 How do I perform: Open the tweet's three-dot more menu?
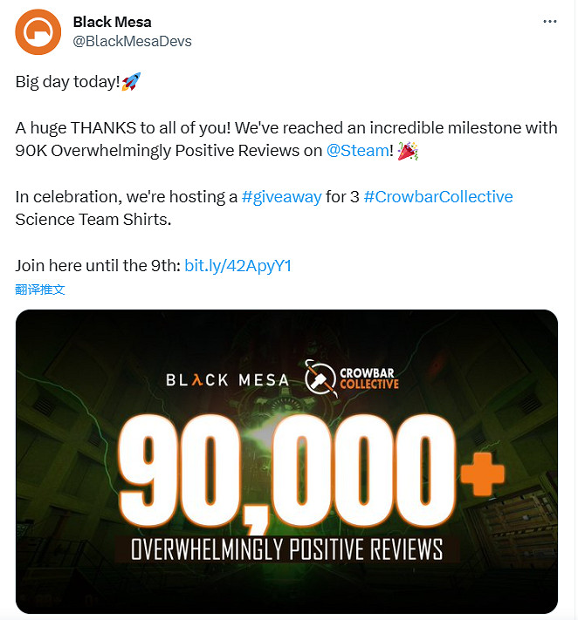[549, 22]
